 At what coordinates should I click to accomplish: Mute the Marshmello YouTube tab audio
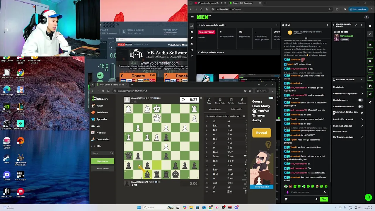coord(221,3)
